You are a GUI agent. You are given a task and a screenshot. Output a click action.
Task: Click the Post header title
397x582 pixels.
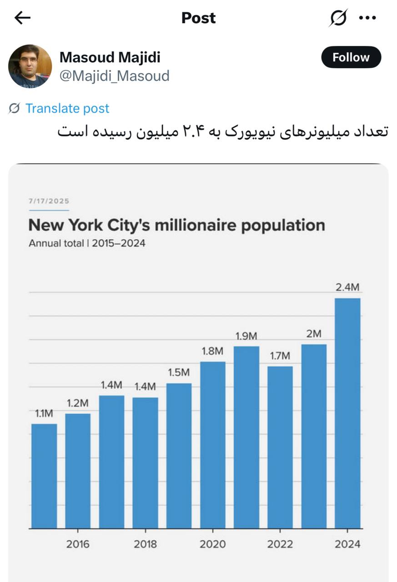198,18
